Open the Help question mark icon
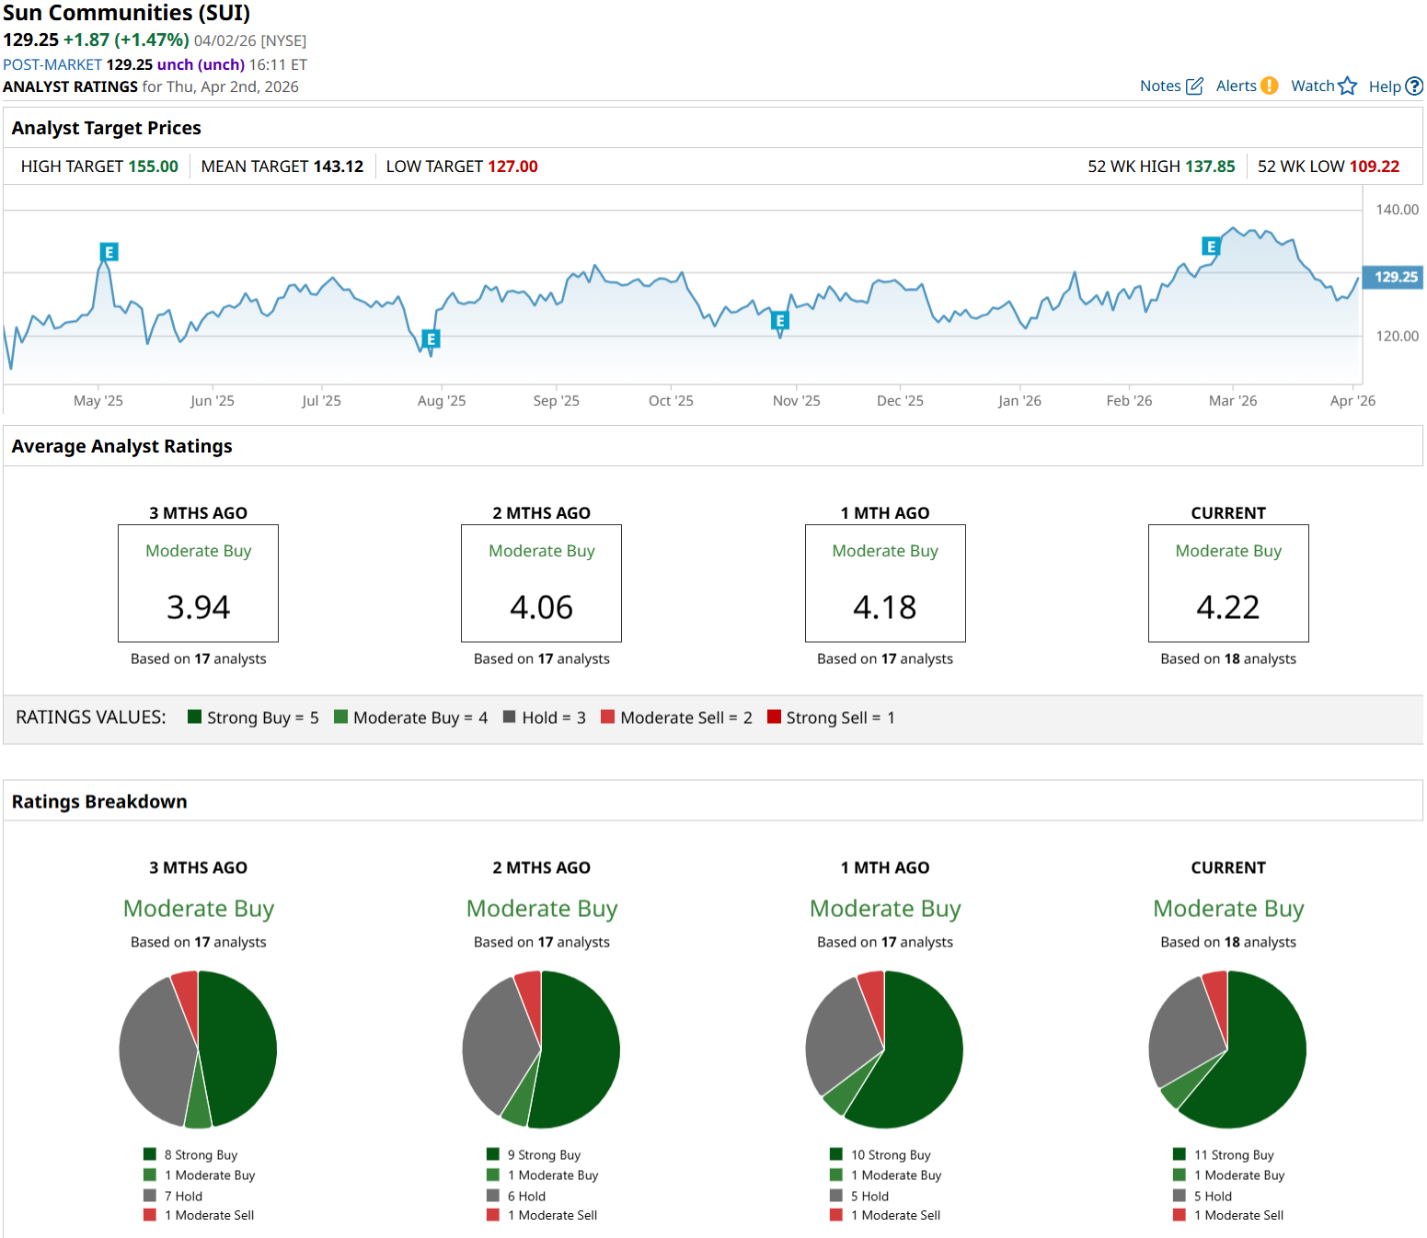 (x=1413, y=86)
